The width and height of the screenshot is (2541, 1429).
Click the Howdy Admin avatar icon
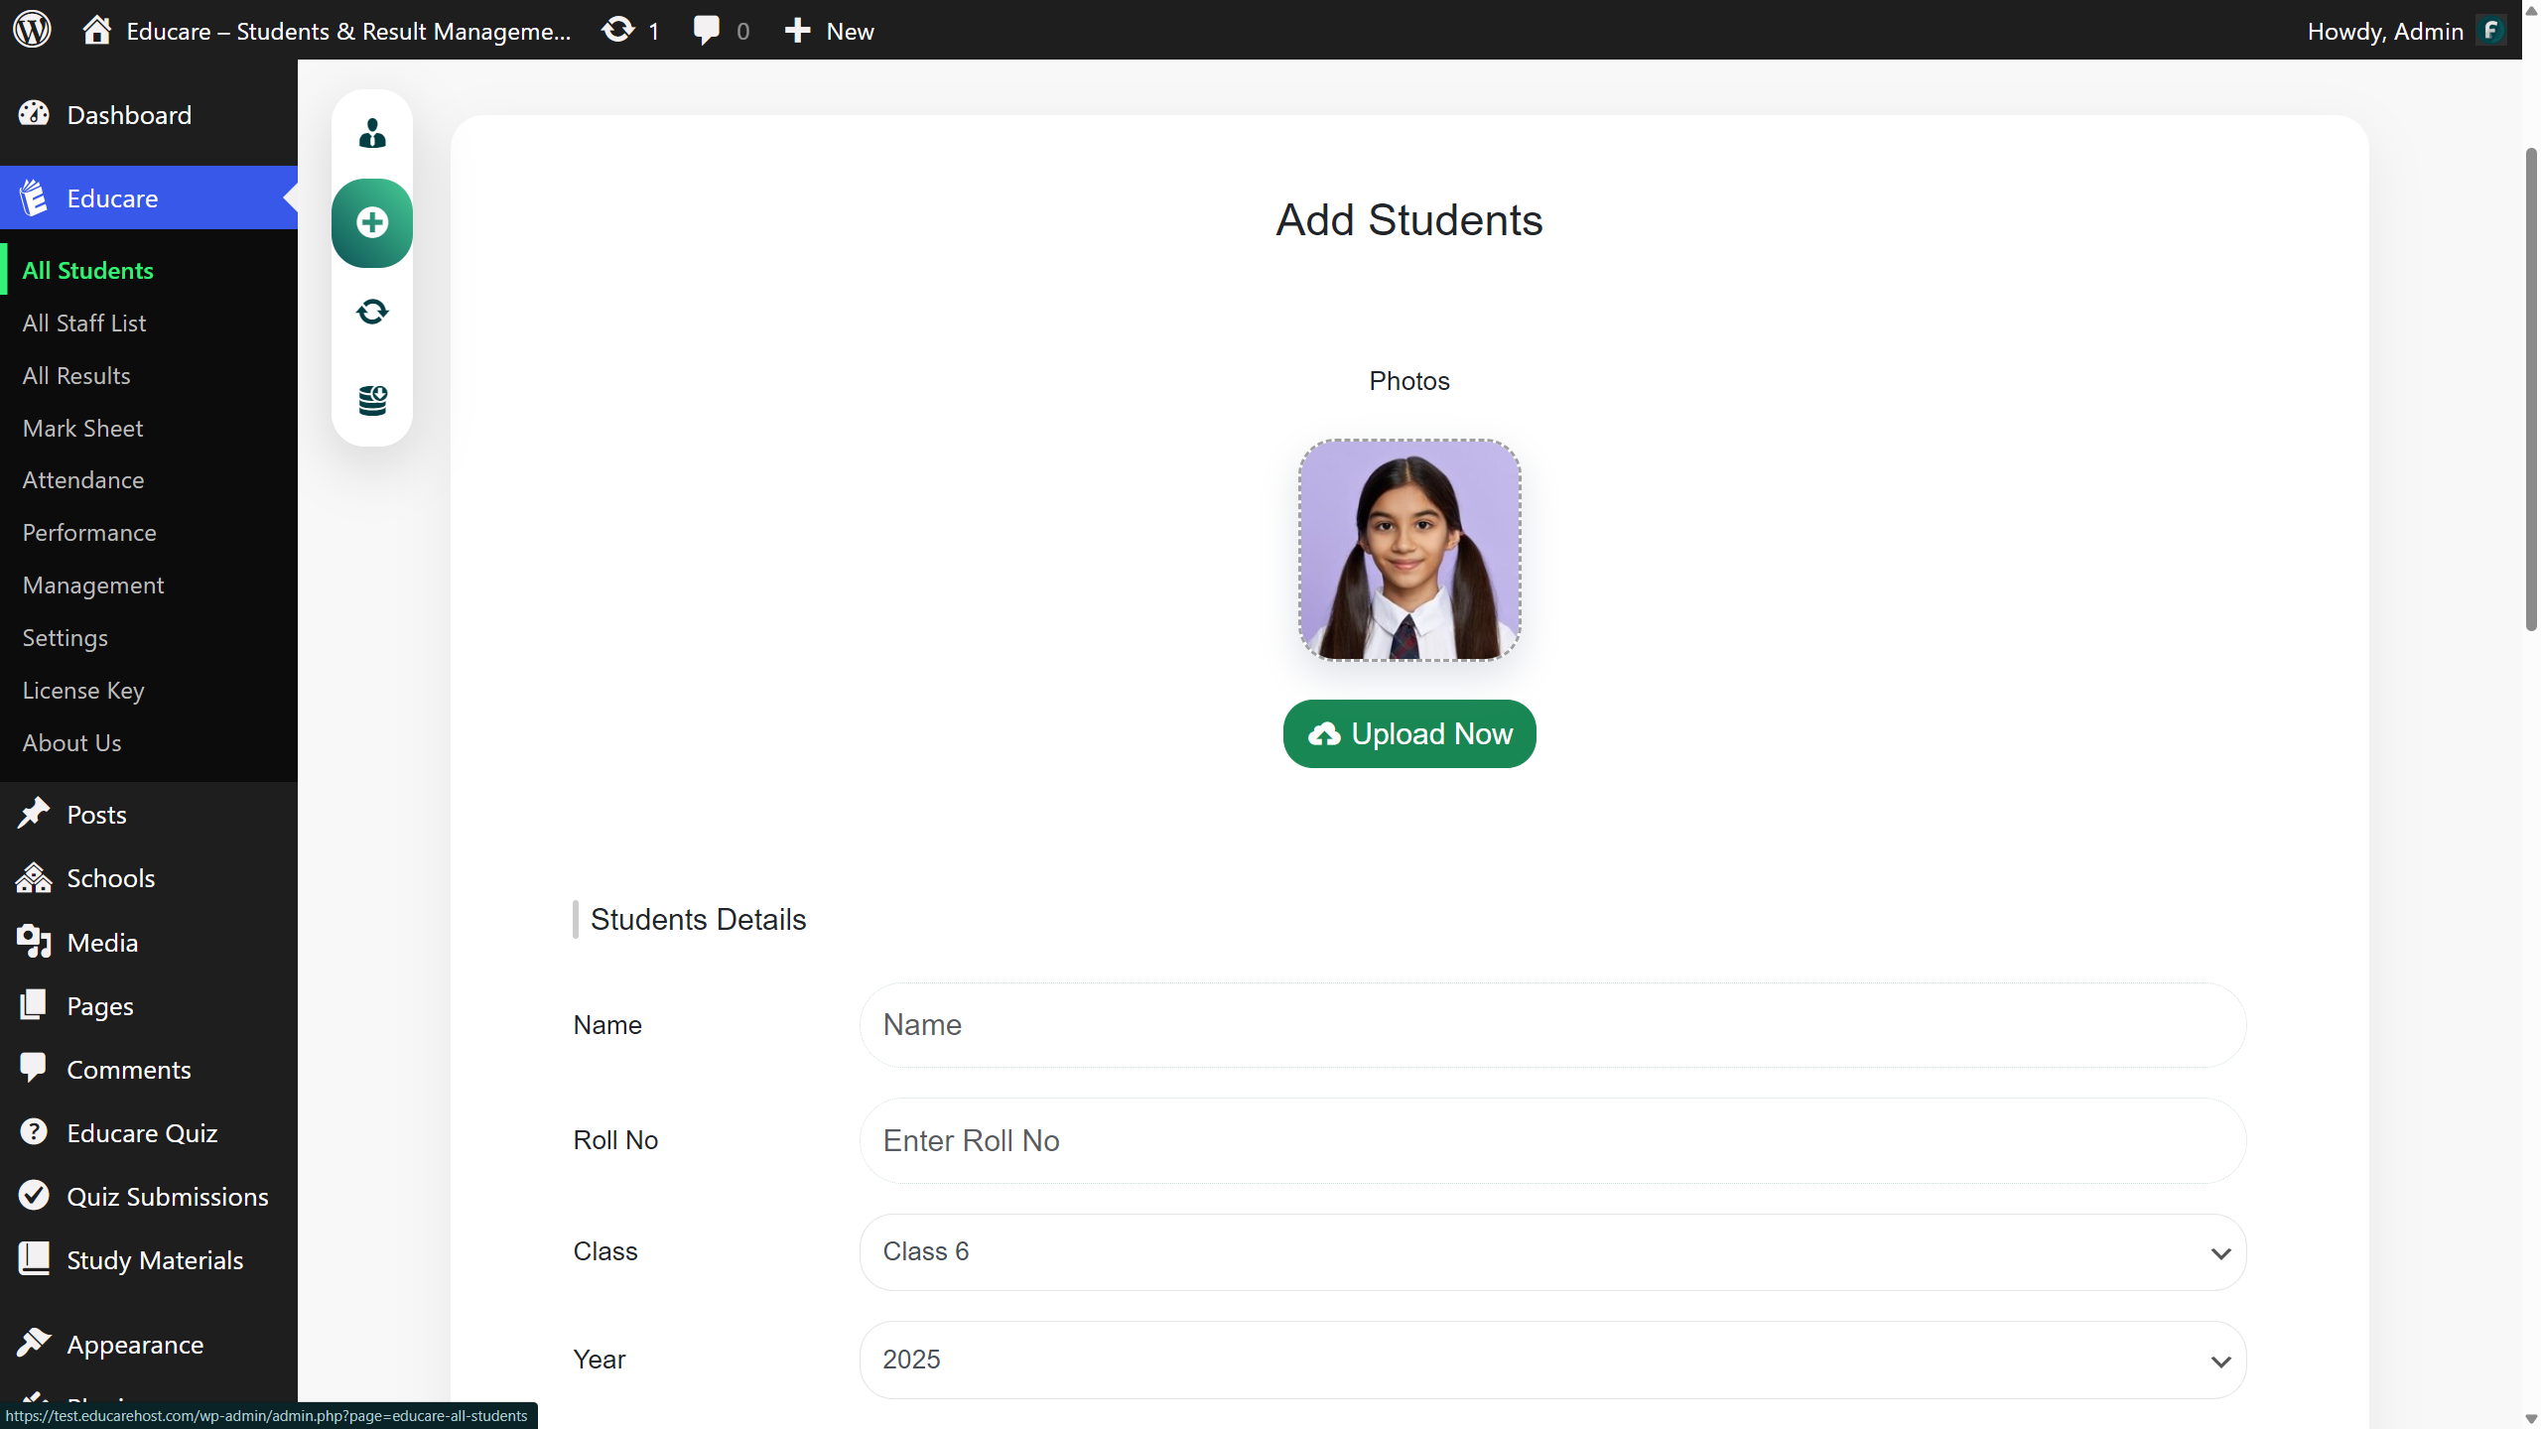click(x=2491, y=31)
